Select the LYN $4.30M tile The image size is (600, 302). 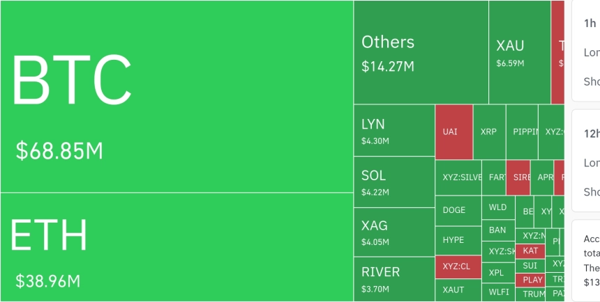pyautogui.click(x=393, y=130)
